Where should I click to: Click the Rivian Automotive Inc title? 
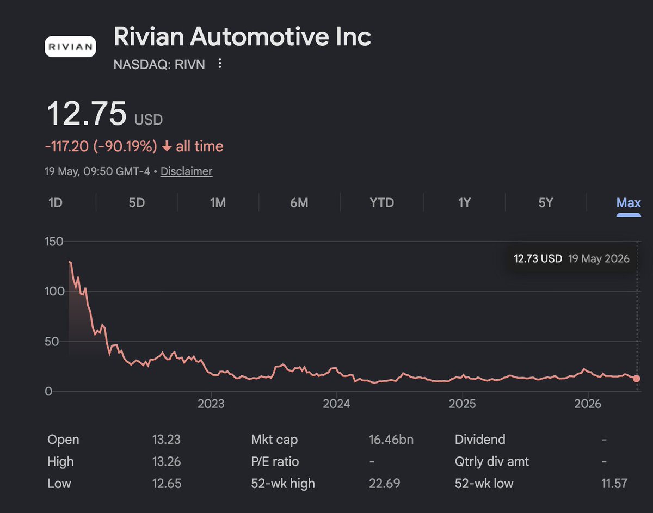242,36
